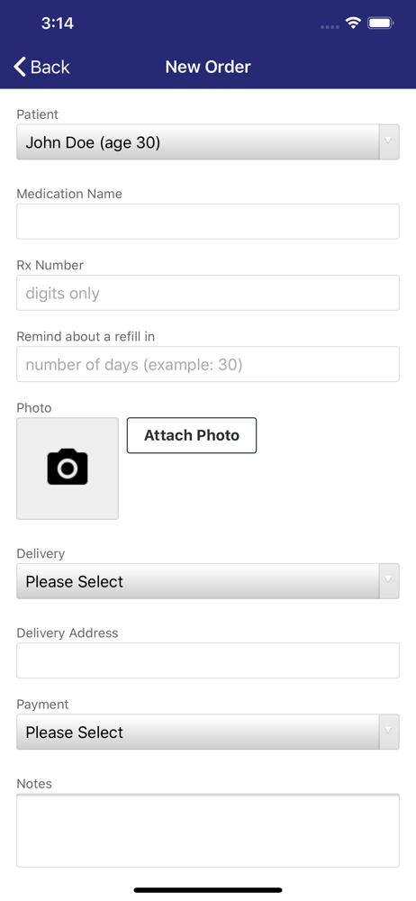Tap the home indicator bar
The width and height of the screenshot is (416, 901).
tap(208, 890)
